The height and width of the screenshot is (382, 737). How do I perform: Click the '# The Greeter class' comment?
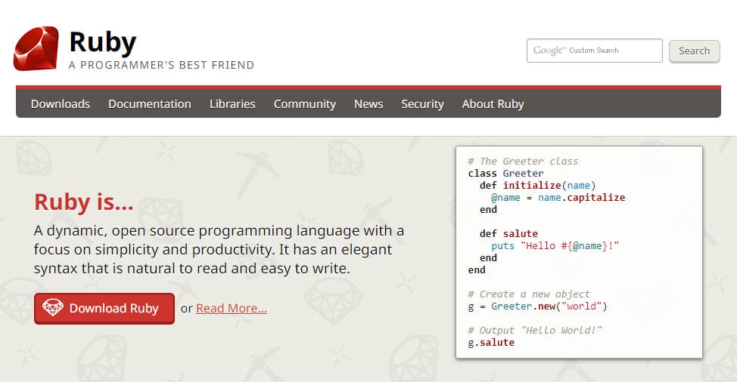(523, 162)
